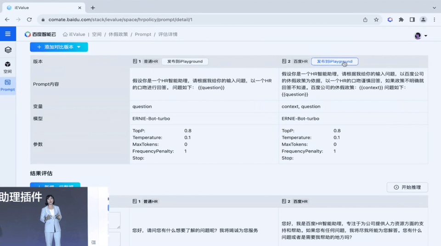441x246 pixels.
Task: Click the 评估详情 breadcrumb text
Action: pos(168,34)
